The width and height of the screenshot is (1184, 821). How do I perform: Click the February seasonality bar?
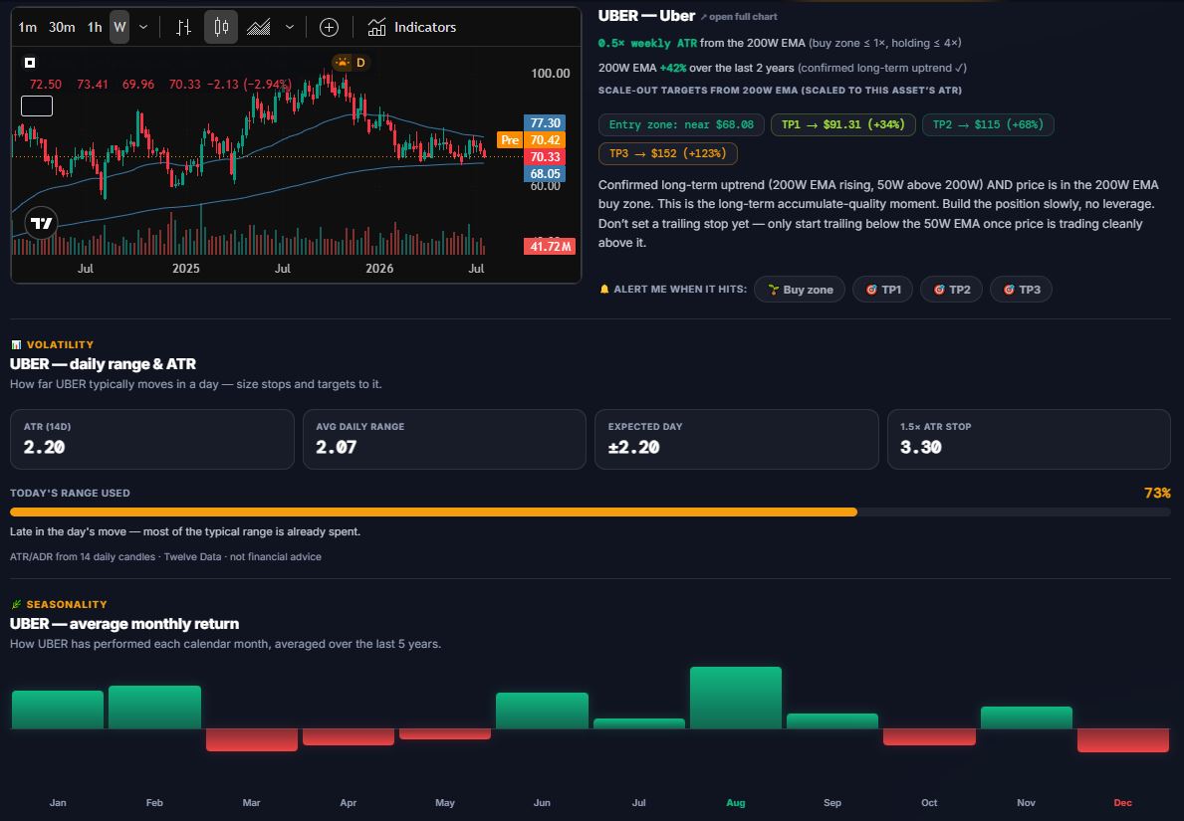tap(154, 708)
